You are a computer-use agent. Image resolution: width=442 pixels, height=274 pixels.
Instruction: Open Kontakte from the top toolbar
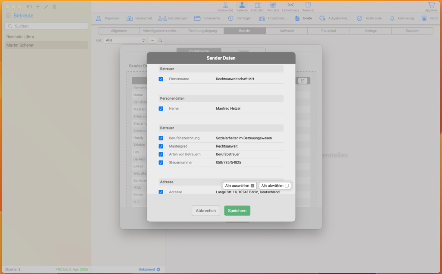point(273,6)
